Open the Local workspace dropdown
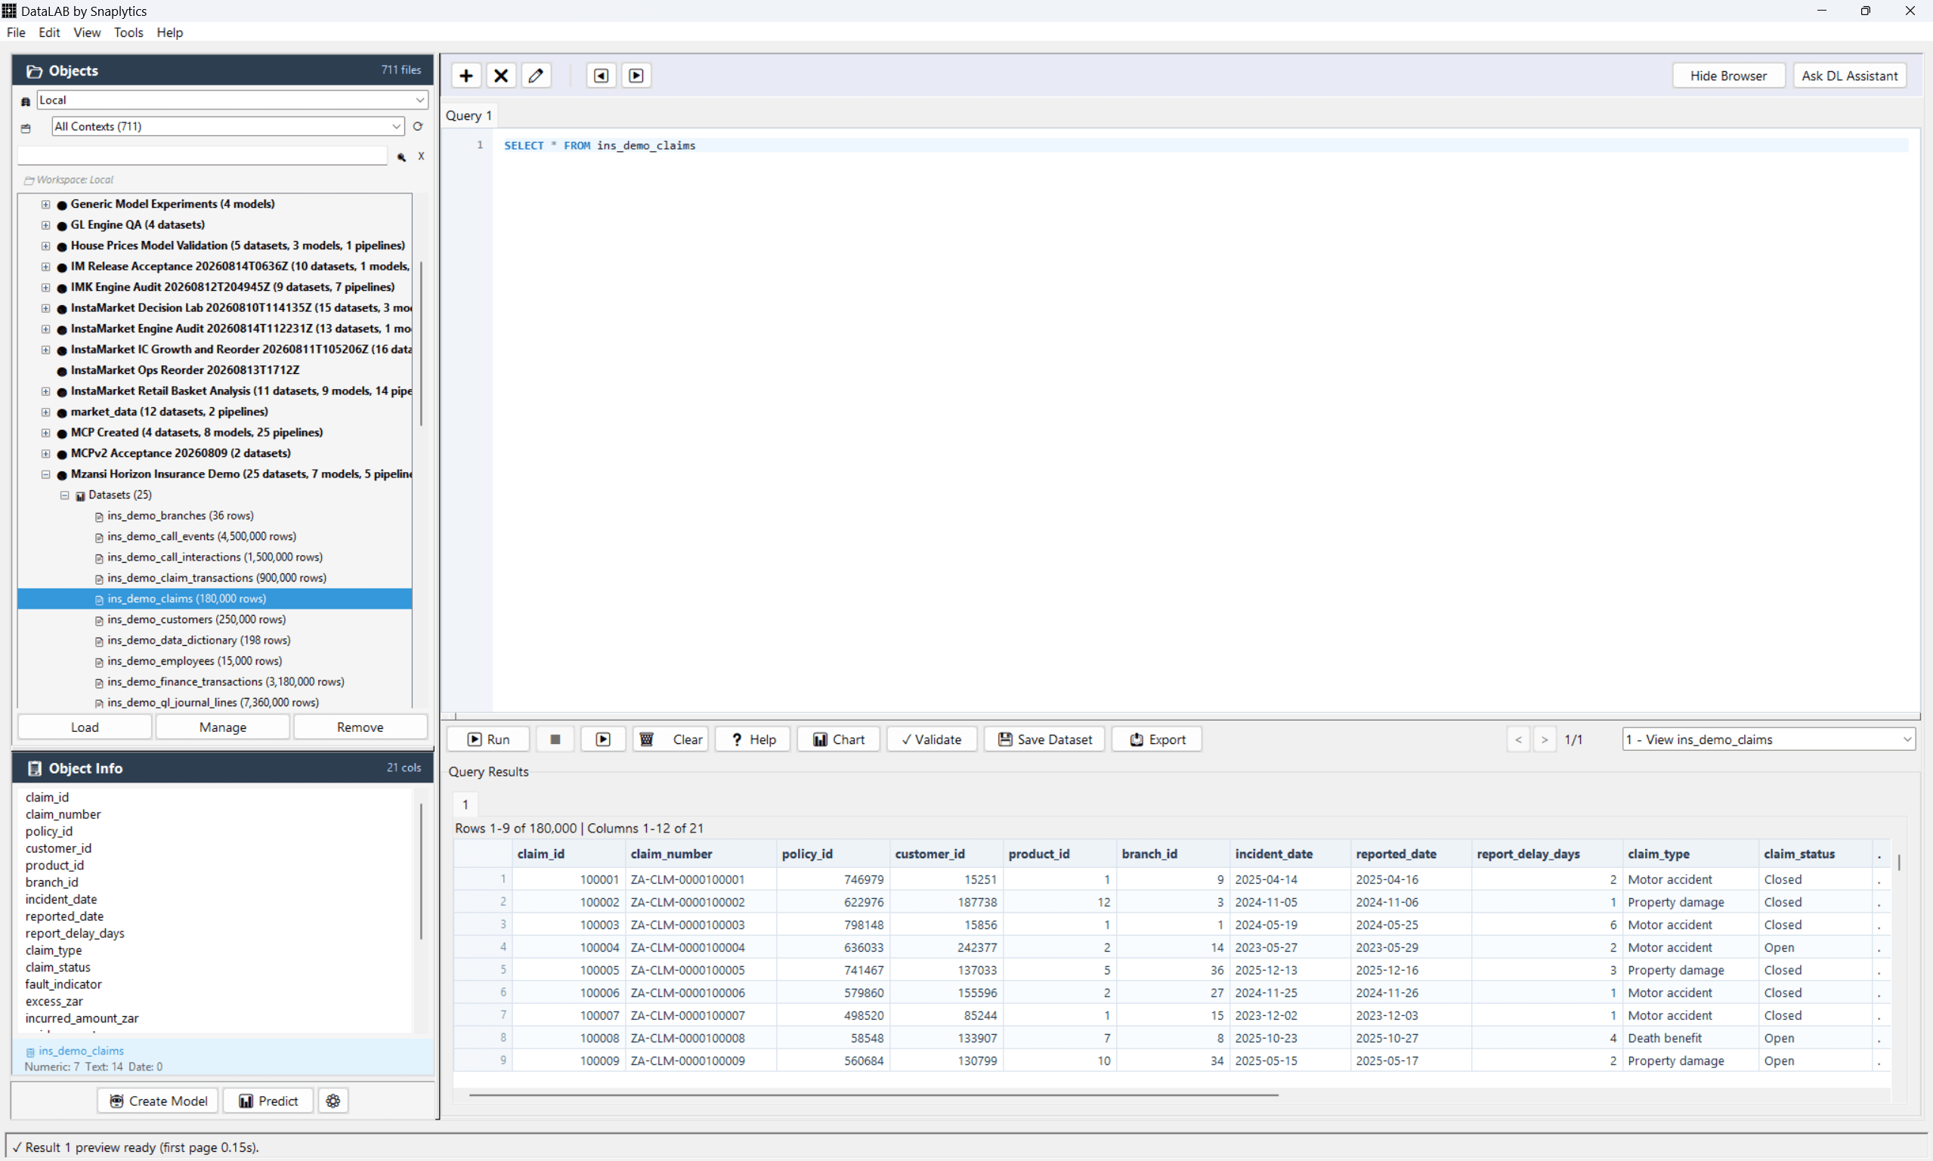Viewport: 1933px width, 1161px height. point(232,100)
